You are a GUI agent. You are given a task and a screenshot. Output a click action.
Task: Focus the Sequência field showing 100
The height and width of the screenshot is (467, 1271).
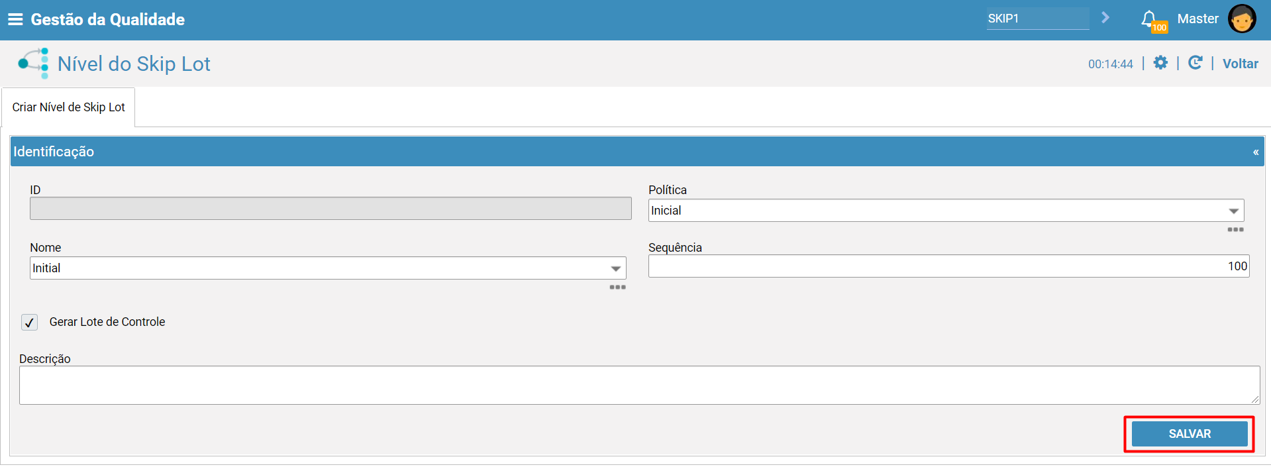coord(948,266)
